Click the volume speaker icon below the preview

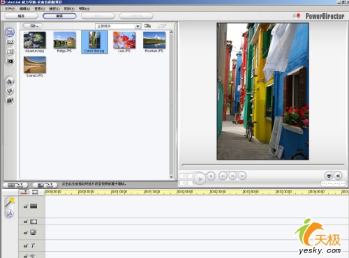click(339, 176)
